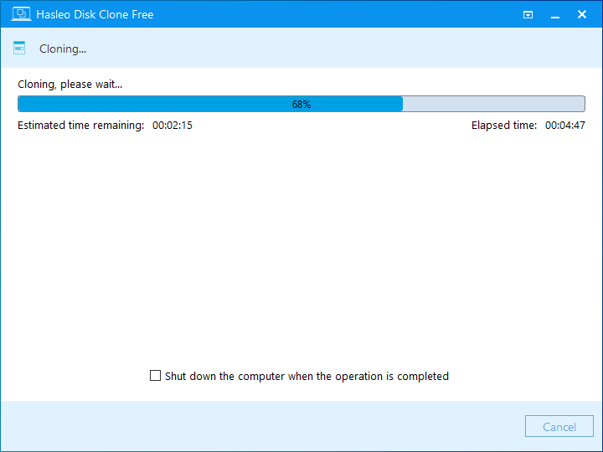
Task: Click the 00:04:47 elapsed time value
Action: [x=565, y=126]
